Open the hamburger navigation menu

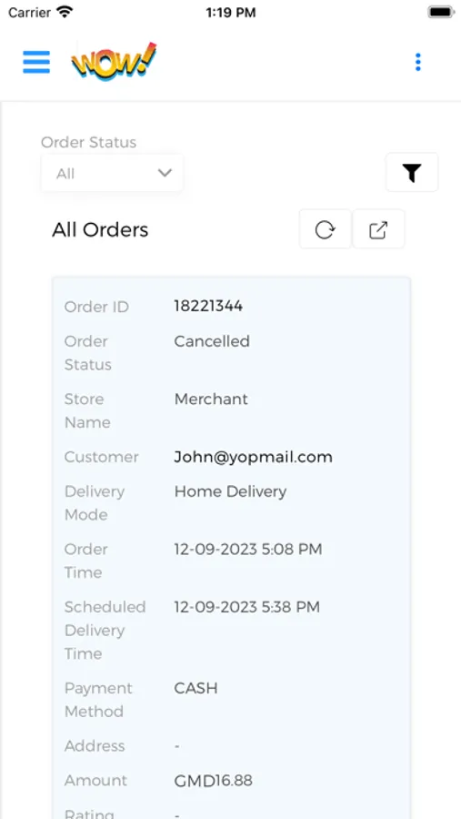(x=36, y=62)
